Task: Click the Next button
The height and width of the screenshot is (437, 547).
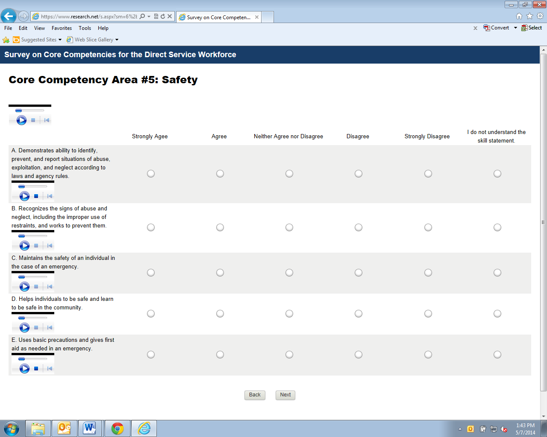Action: click(x=285, y=395)
